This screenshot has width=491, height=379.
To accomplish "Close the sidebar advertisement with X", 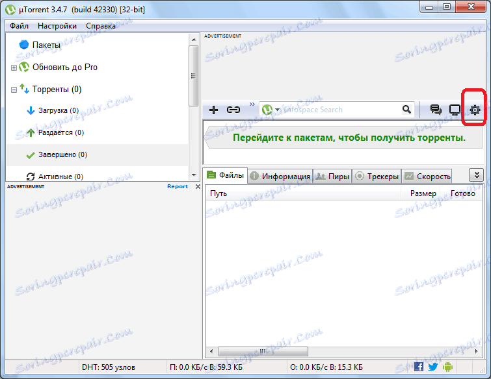I will click(198, 186).
